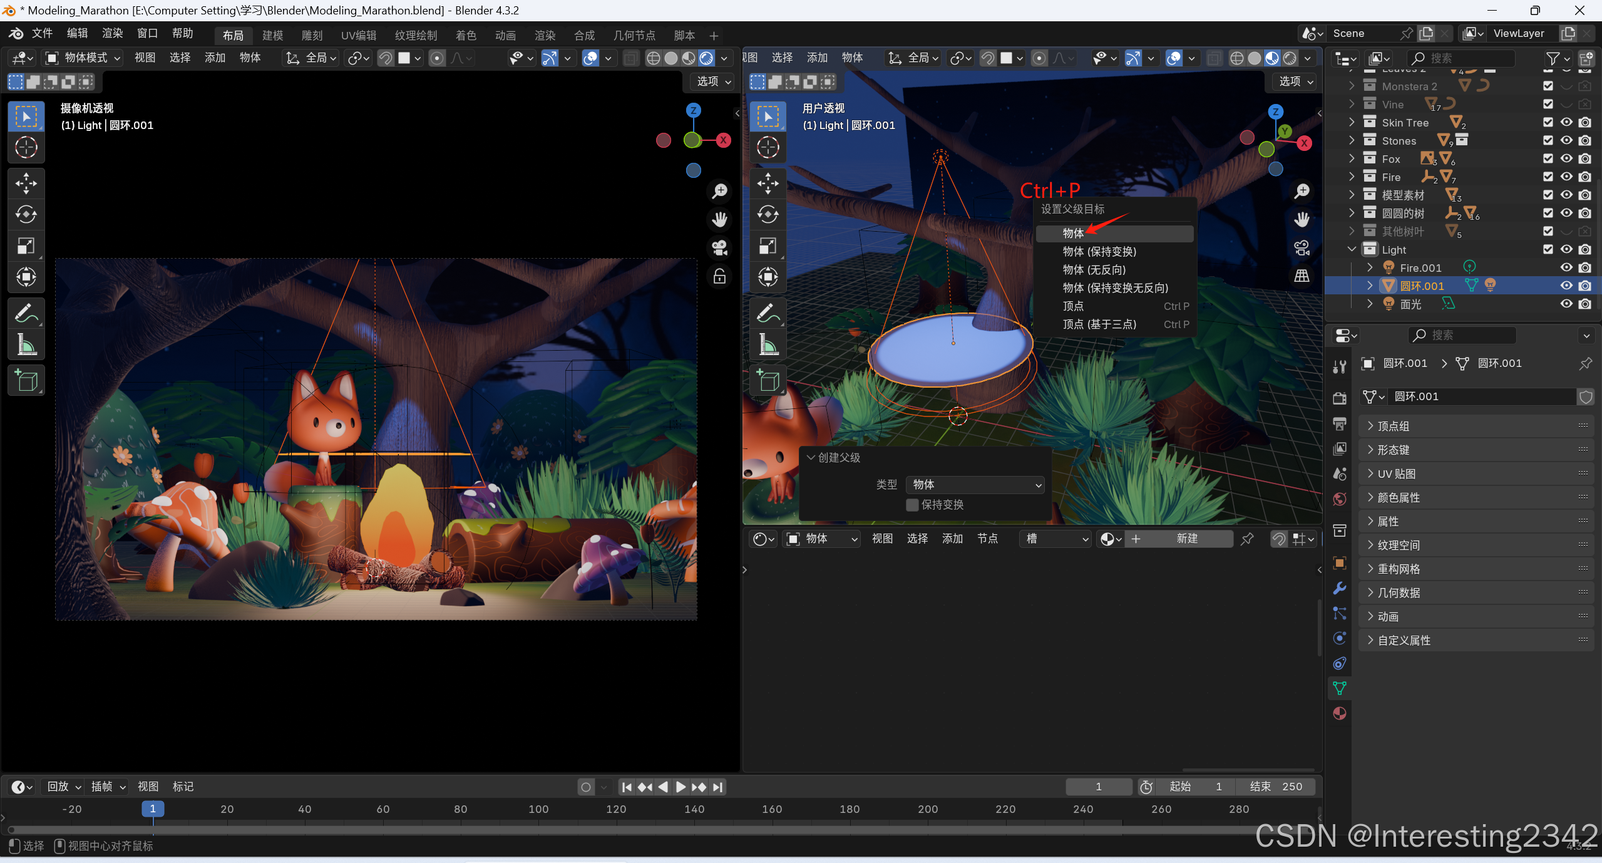Select the Move tool in left viewport
Viewport: 1602px width, 863px height.
tap(26, 183)
